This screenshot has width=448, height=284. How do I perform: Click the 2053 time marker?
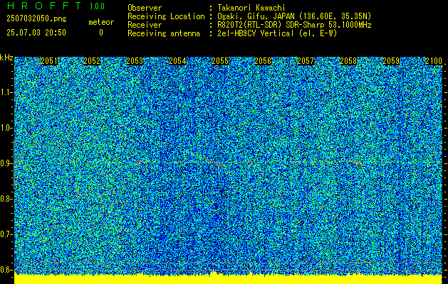(x=135, y=61)
